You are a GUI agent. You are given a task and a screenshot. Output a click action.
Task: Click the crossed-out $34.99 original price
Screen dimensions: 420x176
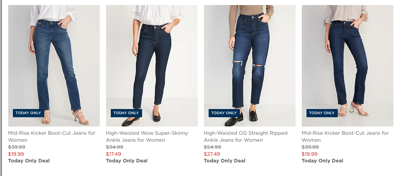(x=114, y=147)
